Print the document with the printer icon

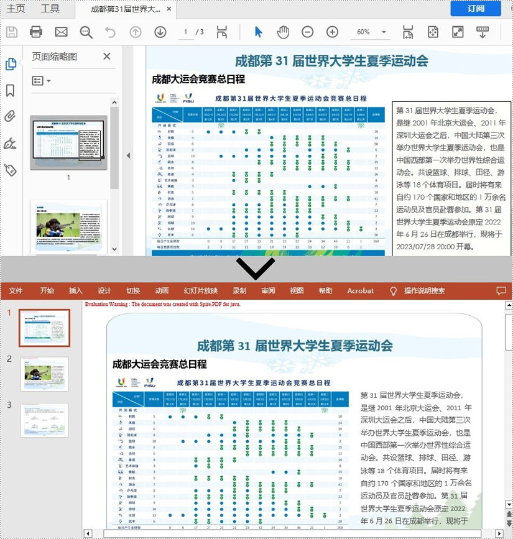36,32
